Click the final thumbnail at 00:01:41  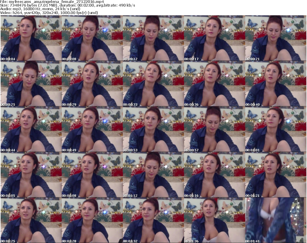click(x=276, y=220)
